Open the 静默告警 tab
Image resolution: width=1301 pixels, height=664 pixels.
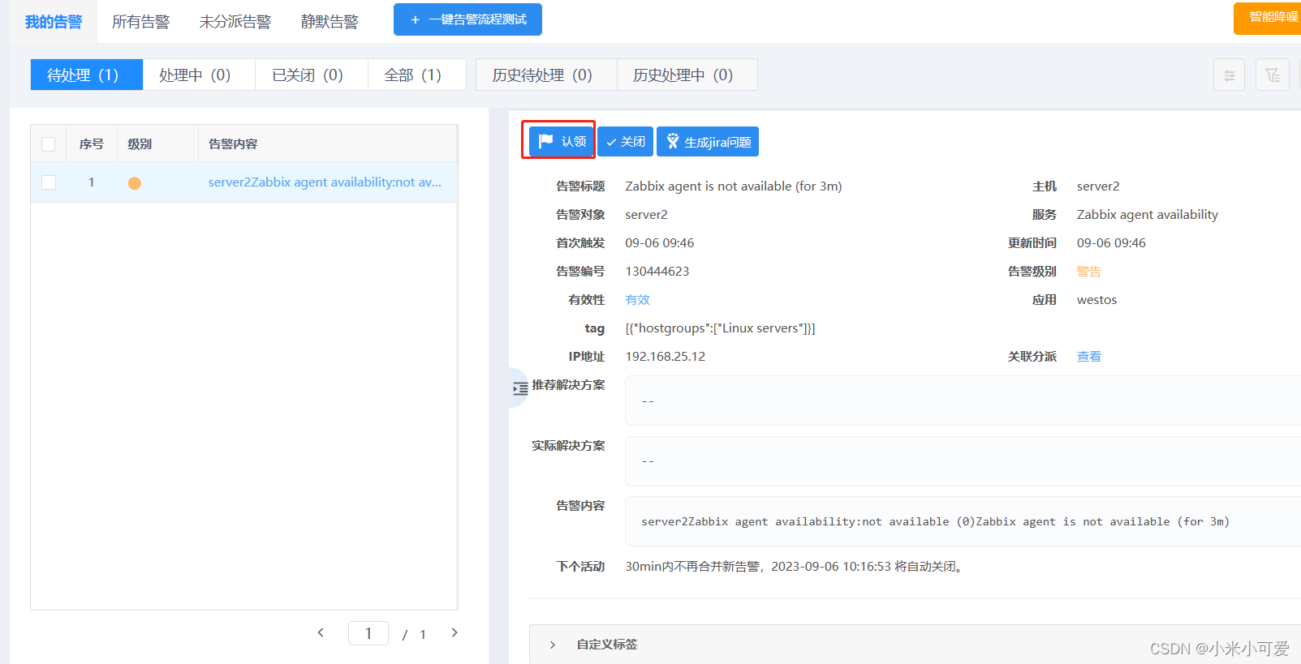tap(330, 22)
